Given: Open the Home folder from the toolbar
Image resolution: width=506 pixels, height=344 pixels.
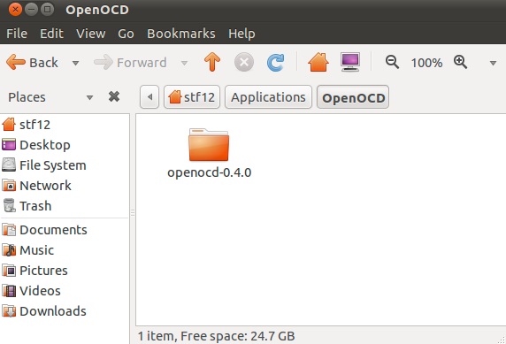Looking at the screenshot, I should pyautogui.click(x=318, y=62).
